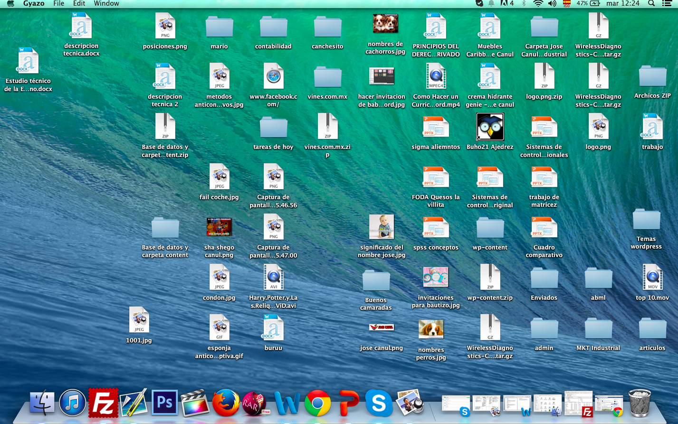The width and height of the screenshot is (678, 424).
Task: Open the Spanish input source flag menu
Action: (566, 3)
